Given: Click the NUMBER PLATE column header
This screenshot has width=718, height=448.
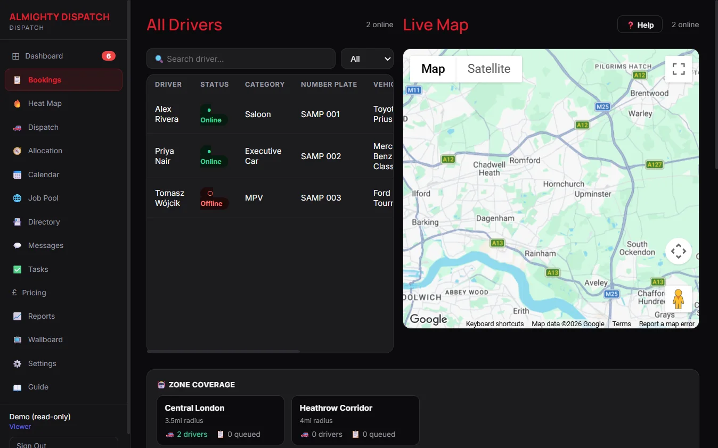Looking at the screenshot, I should click(x=329, y=85).
